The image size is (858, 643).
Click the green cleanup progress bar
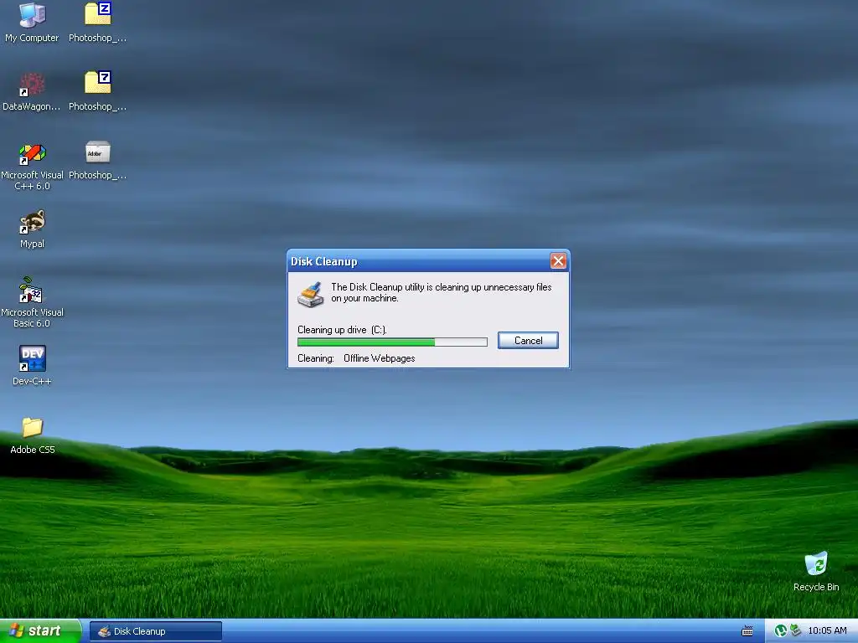pos(392,342)
